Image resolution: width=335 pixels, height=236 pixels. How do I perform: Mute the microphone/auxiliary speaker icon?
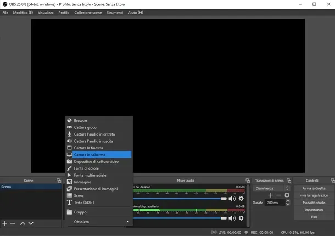(x=232, y=218)
